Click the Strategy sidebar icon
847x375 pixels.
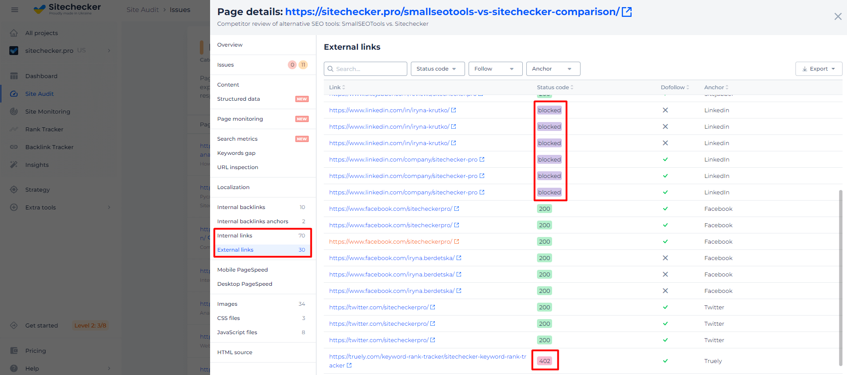pyautogui.click(x=14, y=189)
